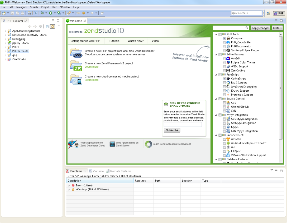The width and height of the screenshot is (287, 223).
Task: Check the Source Control group checkbox
Action: click(x=220, y=99)
